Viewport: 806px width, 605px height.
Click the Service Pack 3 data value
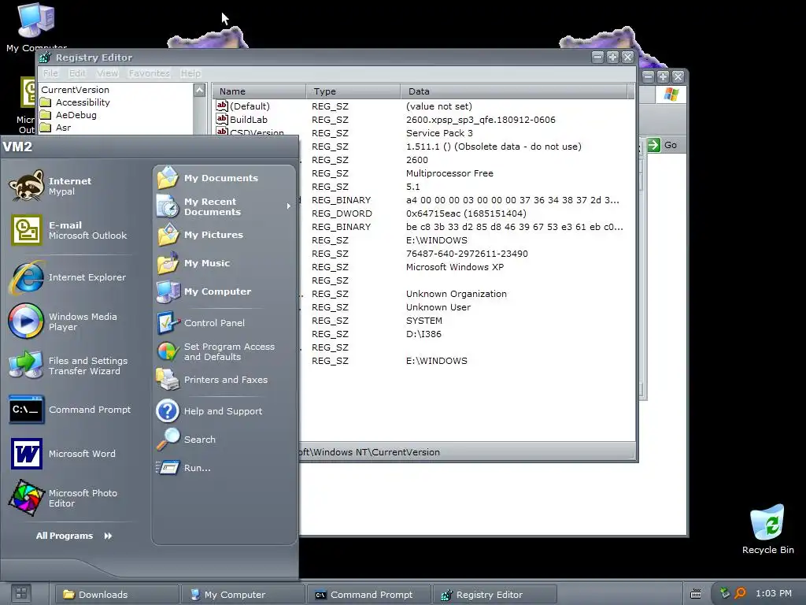(439, 132)
